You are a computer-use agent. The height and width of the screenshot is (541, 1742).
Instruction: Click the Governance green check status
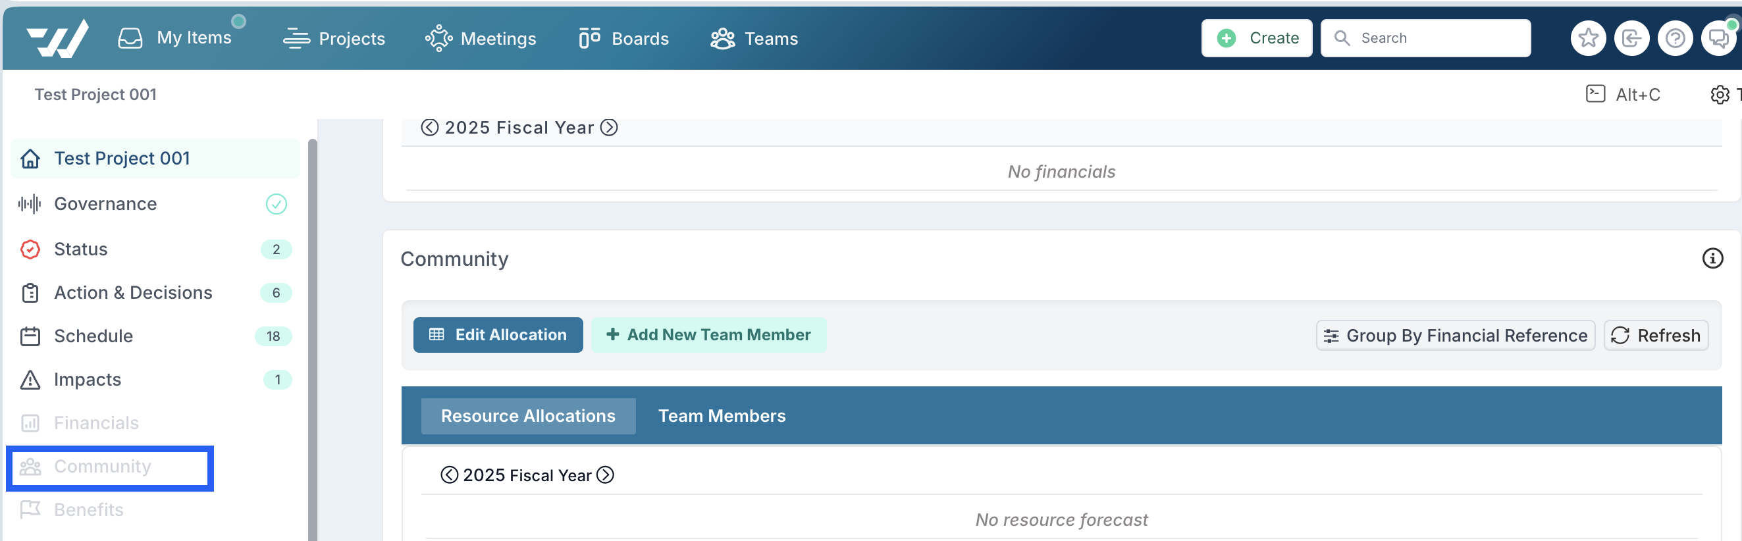(x=276, y=203)
